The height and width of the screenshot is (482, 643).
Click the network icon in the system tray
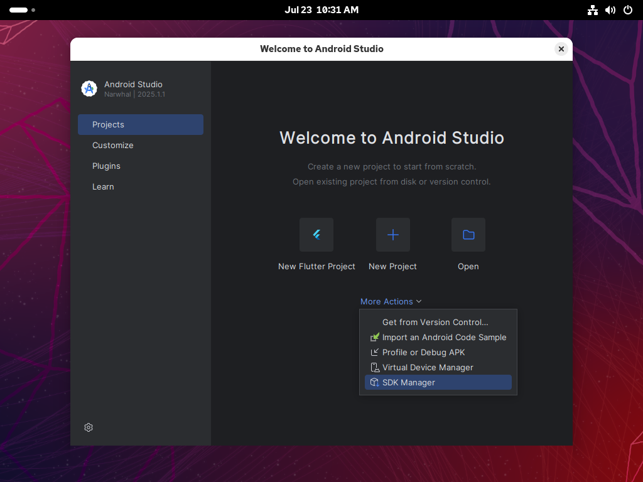pyautogui.click(x=592, y=10)
